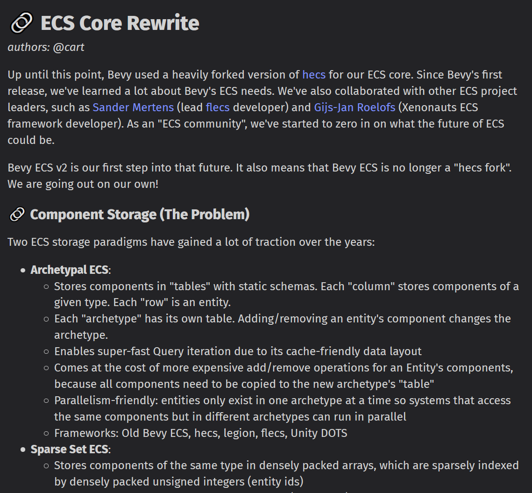Click the Sparse Set ECS bullet label

70,449
